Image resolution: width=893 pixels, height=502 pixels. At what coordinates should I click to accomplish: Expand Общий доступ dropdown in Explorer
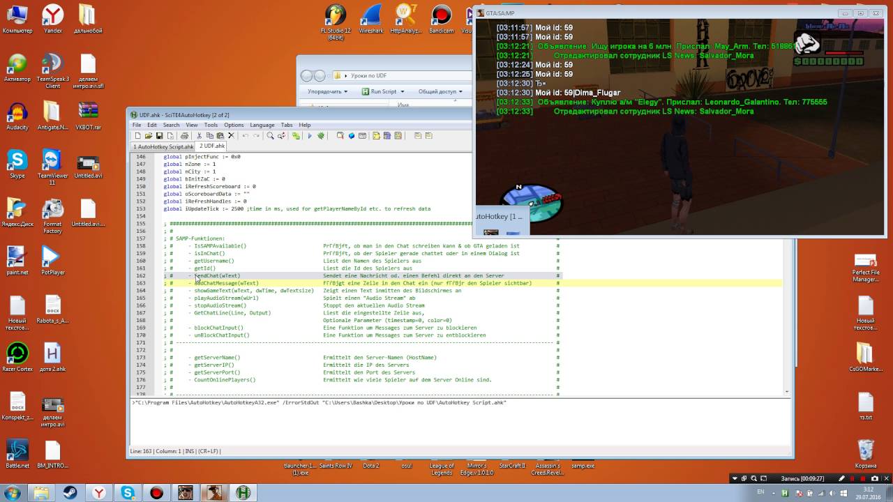click(x=440, y=91)
